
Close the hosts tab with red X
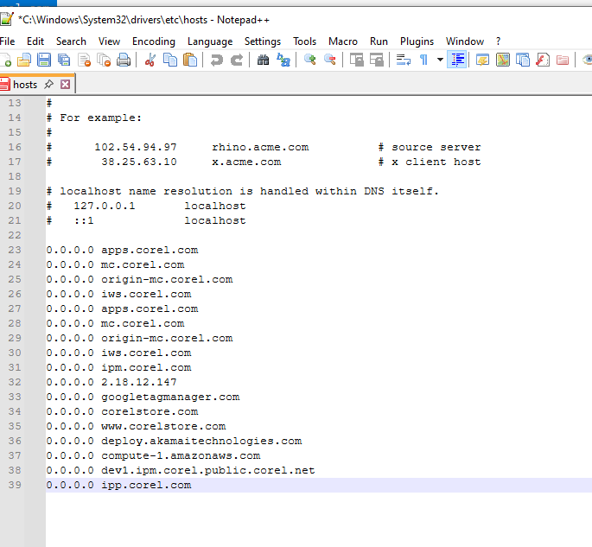coord(66,84)
